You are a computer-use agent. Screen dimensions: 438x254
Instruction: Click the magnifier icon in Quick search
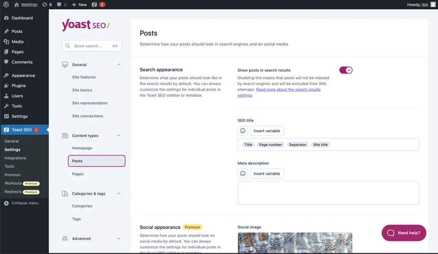68,46
